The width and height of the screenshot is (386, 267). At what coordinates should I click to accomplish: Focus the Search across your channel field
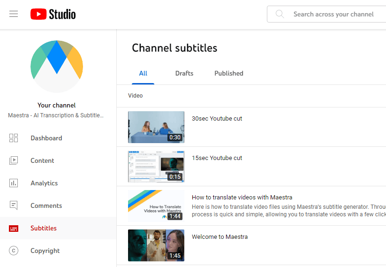327,14
